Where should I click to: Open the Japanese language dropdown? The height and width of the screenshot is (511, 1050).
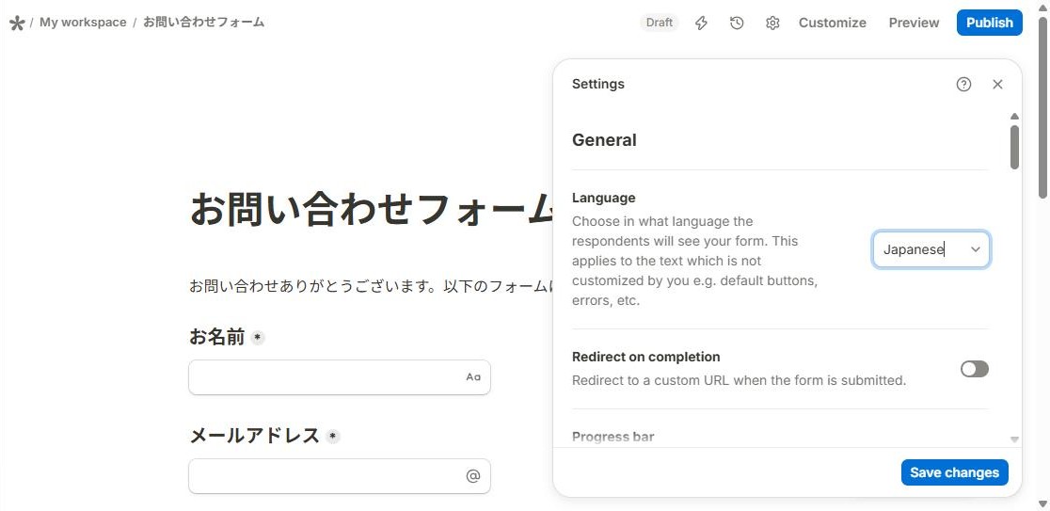pos(931,249)
